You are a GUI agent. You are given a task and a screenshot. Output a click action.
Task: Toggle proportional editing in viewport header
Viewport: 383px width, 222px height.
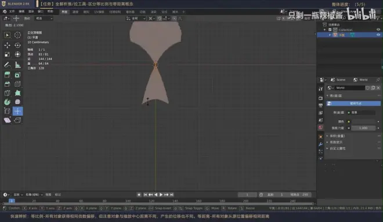175,18
